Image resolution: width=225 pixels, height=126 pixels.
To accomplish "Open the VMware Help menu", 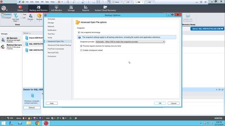I will [52, 2].
